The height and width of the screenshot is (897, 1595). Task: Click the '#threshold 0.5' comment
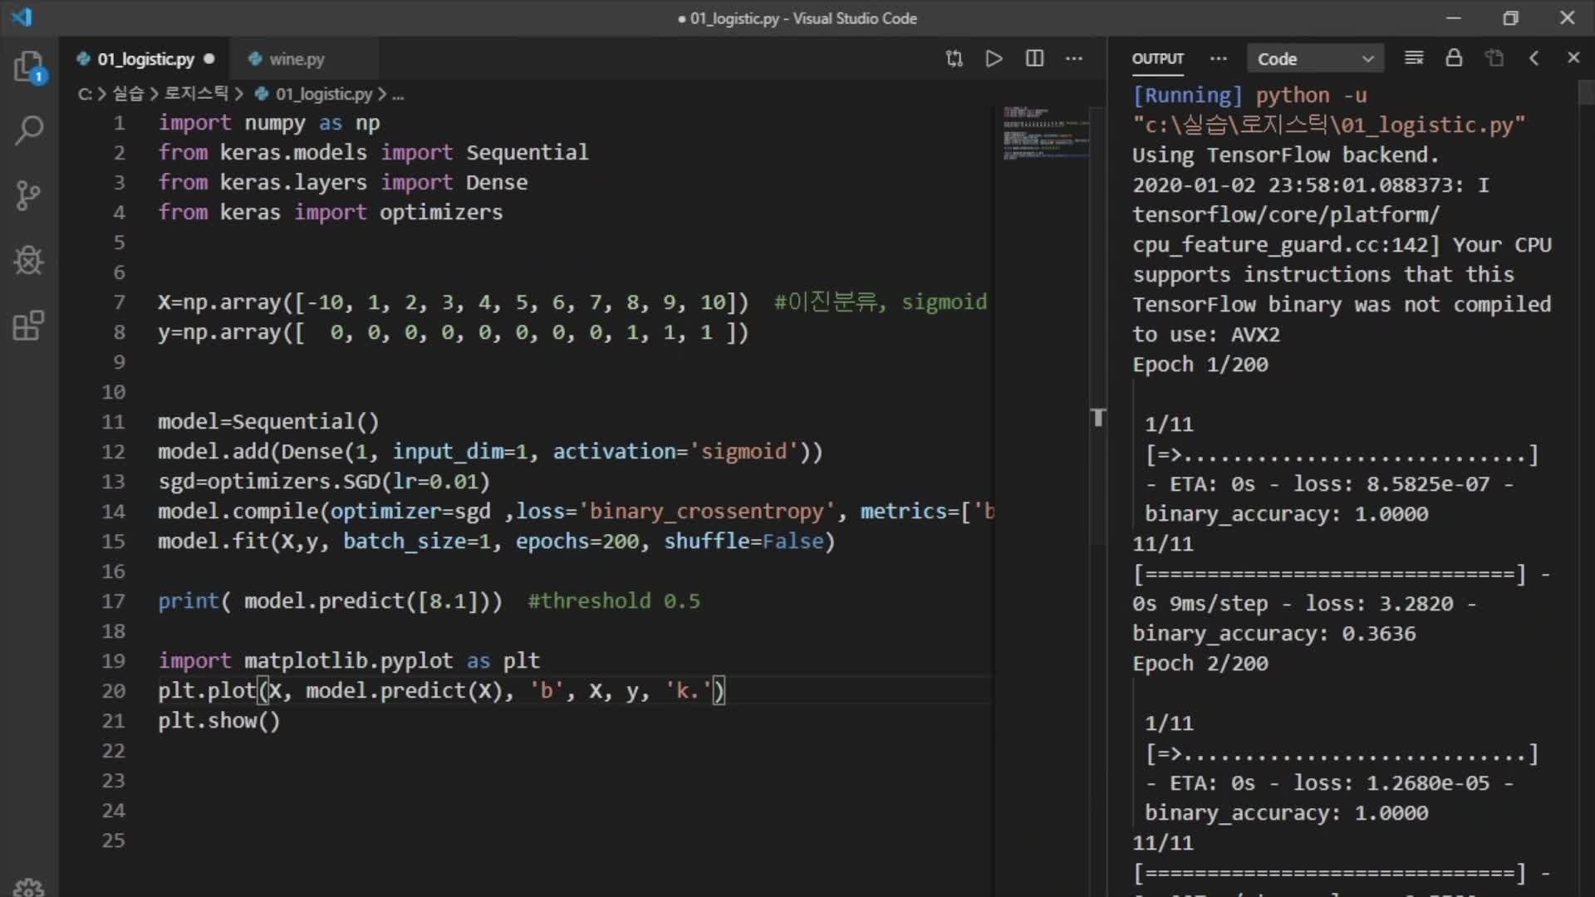pyautogui.click(x=614, y=601)
